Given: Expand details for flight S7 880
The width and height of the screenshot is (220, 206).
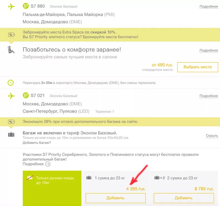Looking at the screenshot, I should [x=209, y=6].
